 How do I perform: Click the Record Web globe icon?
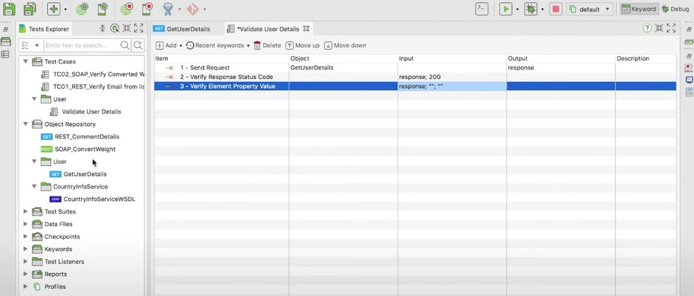tap(126, 9)
